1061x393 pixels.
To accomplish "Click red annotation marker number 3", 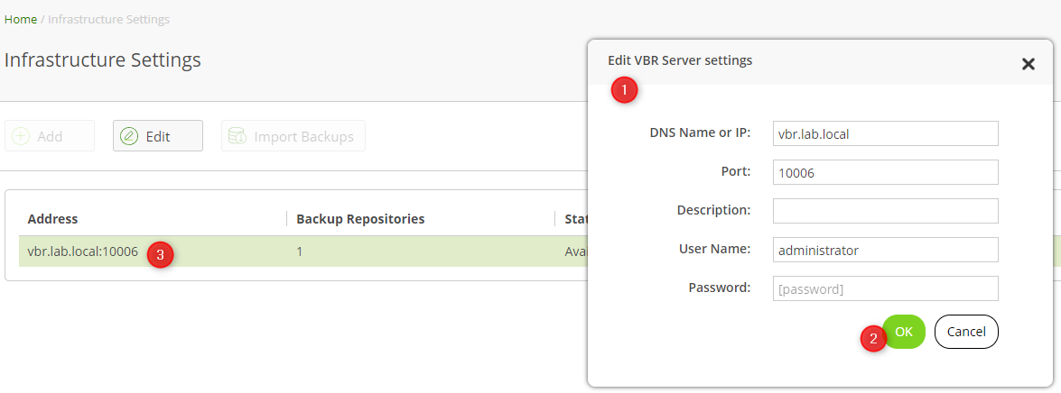I will (x=160, y=254).
